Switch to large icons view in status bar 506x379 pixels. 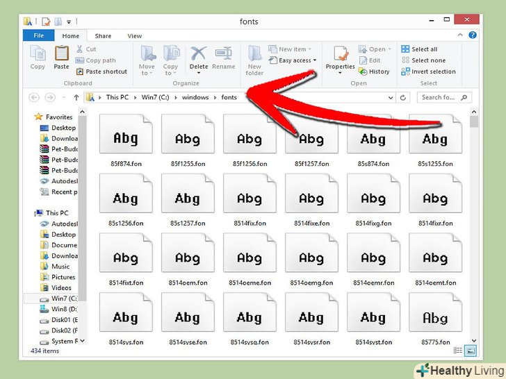(471, 351)
